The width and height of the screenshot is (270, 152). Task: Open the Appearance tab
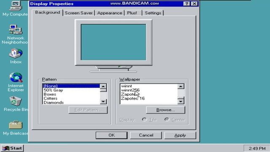pos(110,13)
